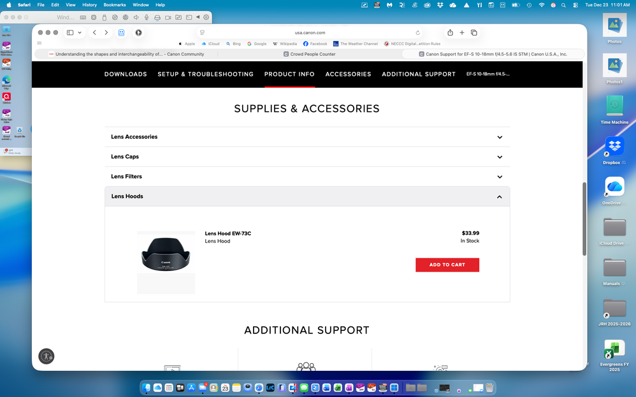Viewport: 636px width, 397px height.
Task: Expand the Lens Accessories section
Action: tap(307, 137)
